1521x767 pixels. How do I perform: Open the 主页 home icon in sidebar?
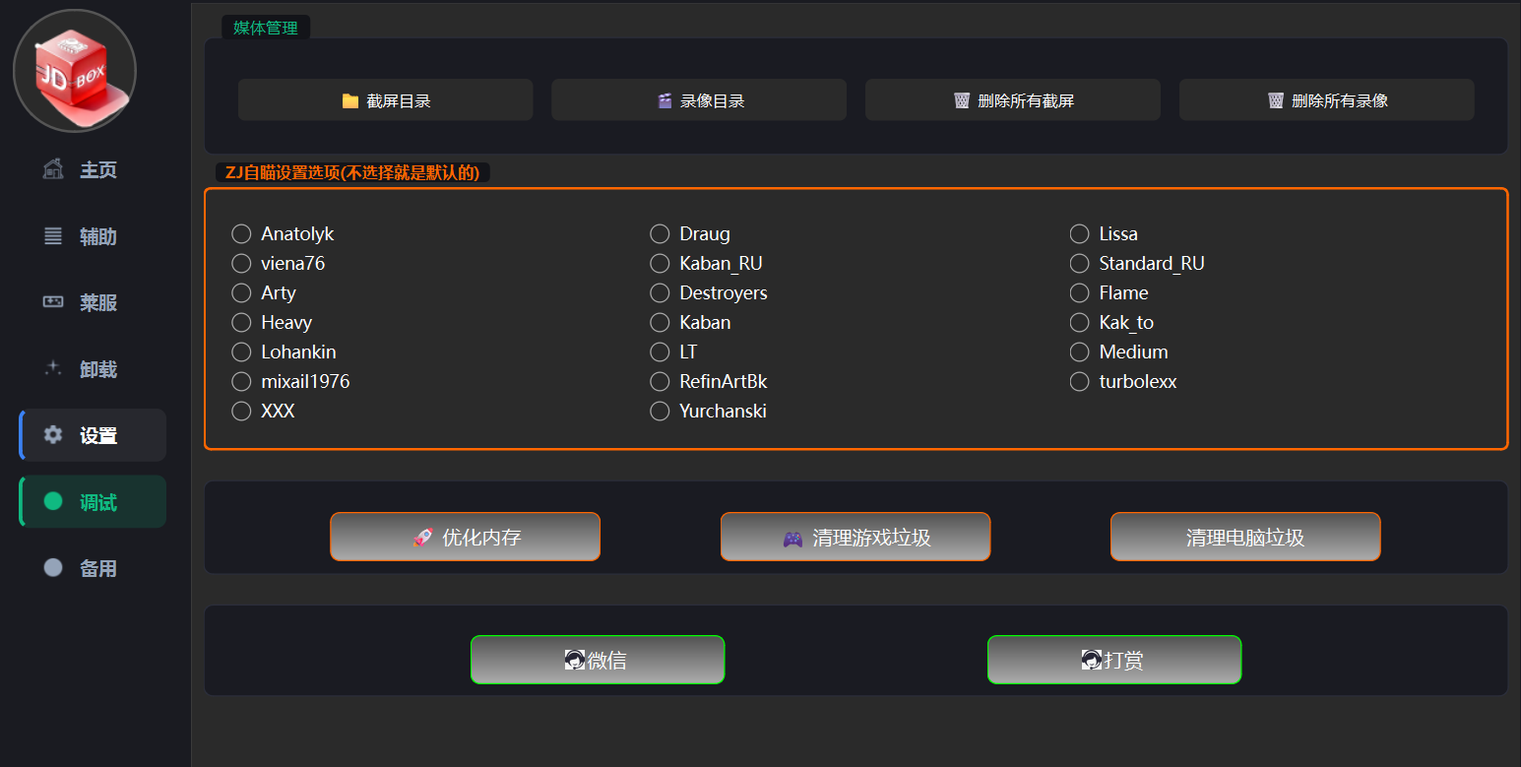[53, 169]
